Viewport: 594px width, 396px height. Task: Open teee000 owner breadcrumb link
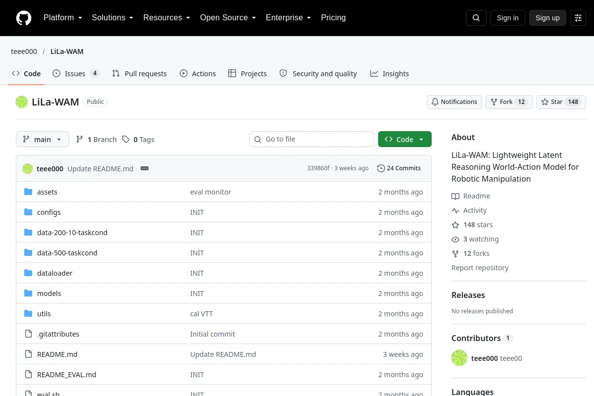[x=24, y=51]
